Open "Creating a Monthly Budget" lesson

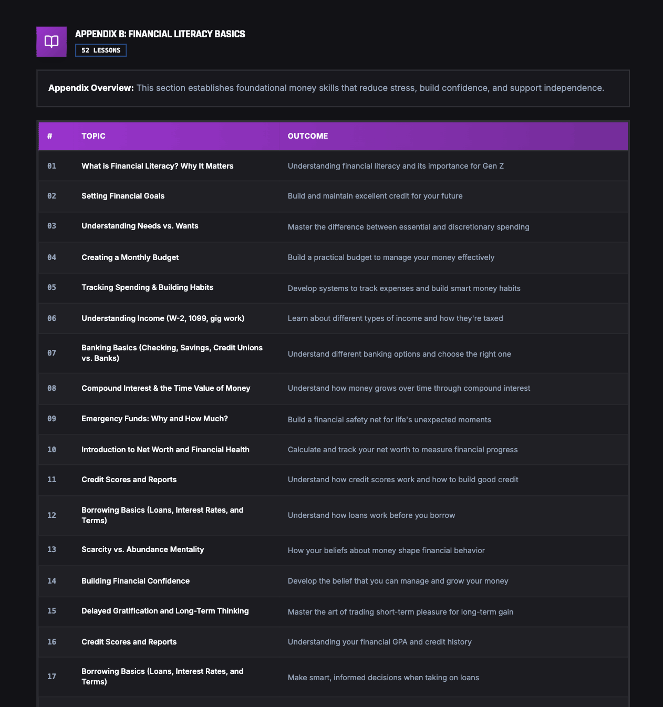point(130,257)
